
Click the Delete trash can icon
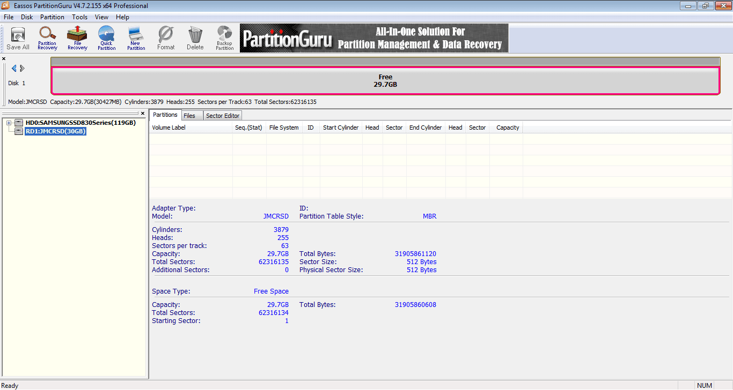(x=195, y=38)
